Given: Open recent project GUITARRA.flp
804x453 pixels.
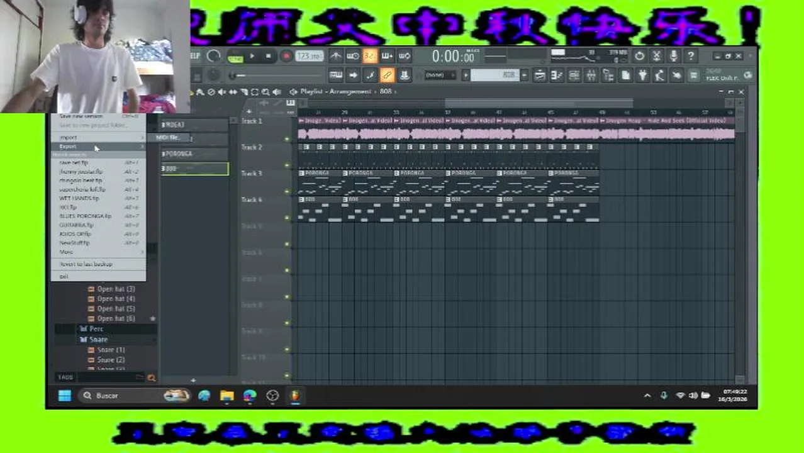Looking at the screenshot, I should (x=98, y=225).
